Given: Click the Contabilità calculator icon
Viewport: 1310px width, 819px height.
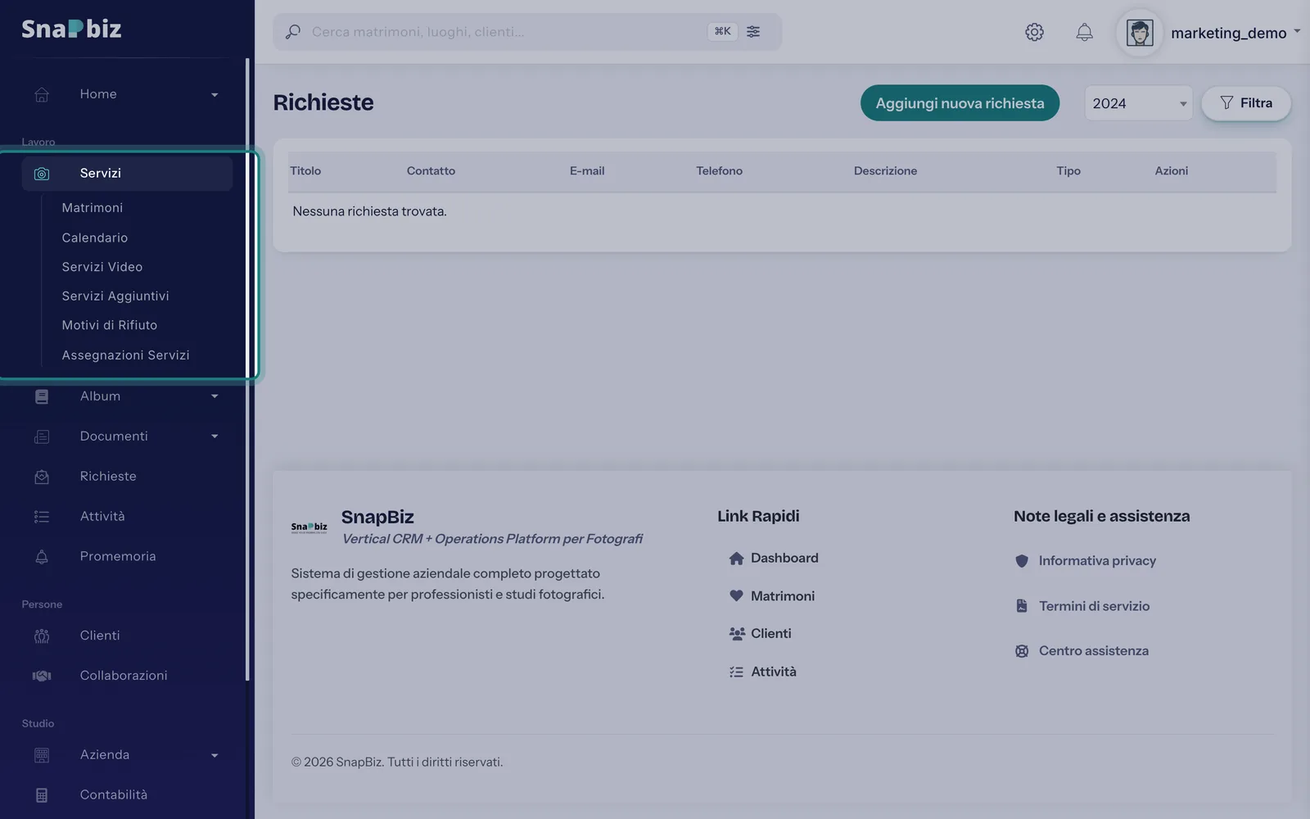Looking at the screenshot, I should coord(42,795).
